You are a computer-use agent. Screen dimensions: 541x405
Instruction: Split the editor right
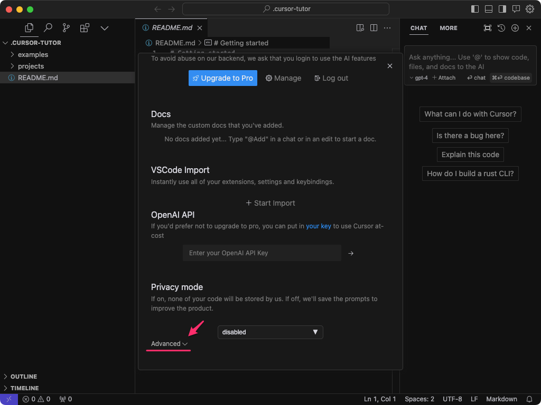pos(374,28)
